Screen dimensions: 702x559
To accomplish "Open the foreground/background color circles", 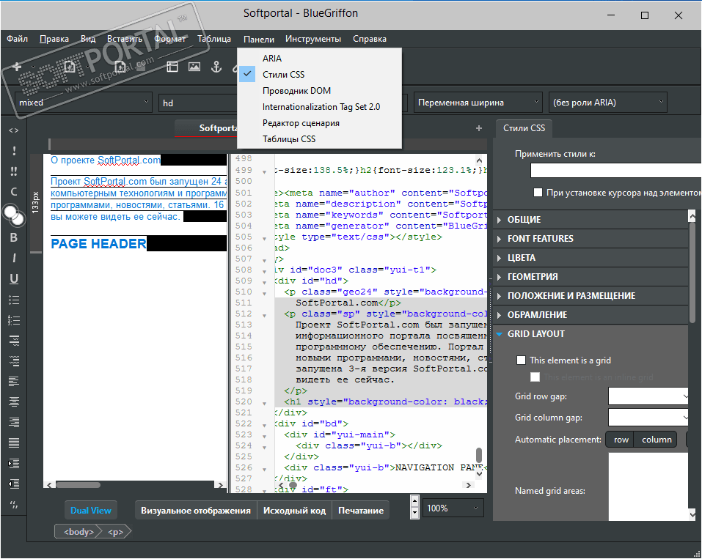I will tap(14, 215).
